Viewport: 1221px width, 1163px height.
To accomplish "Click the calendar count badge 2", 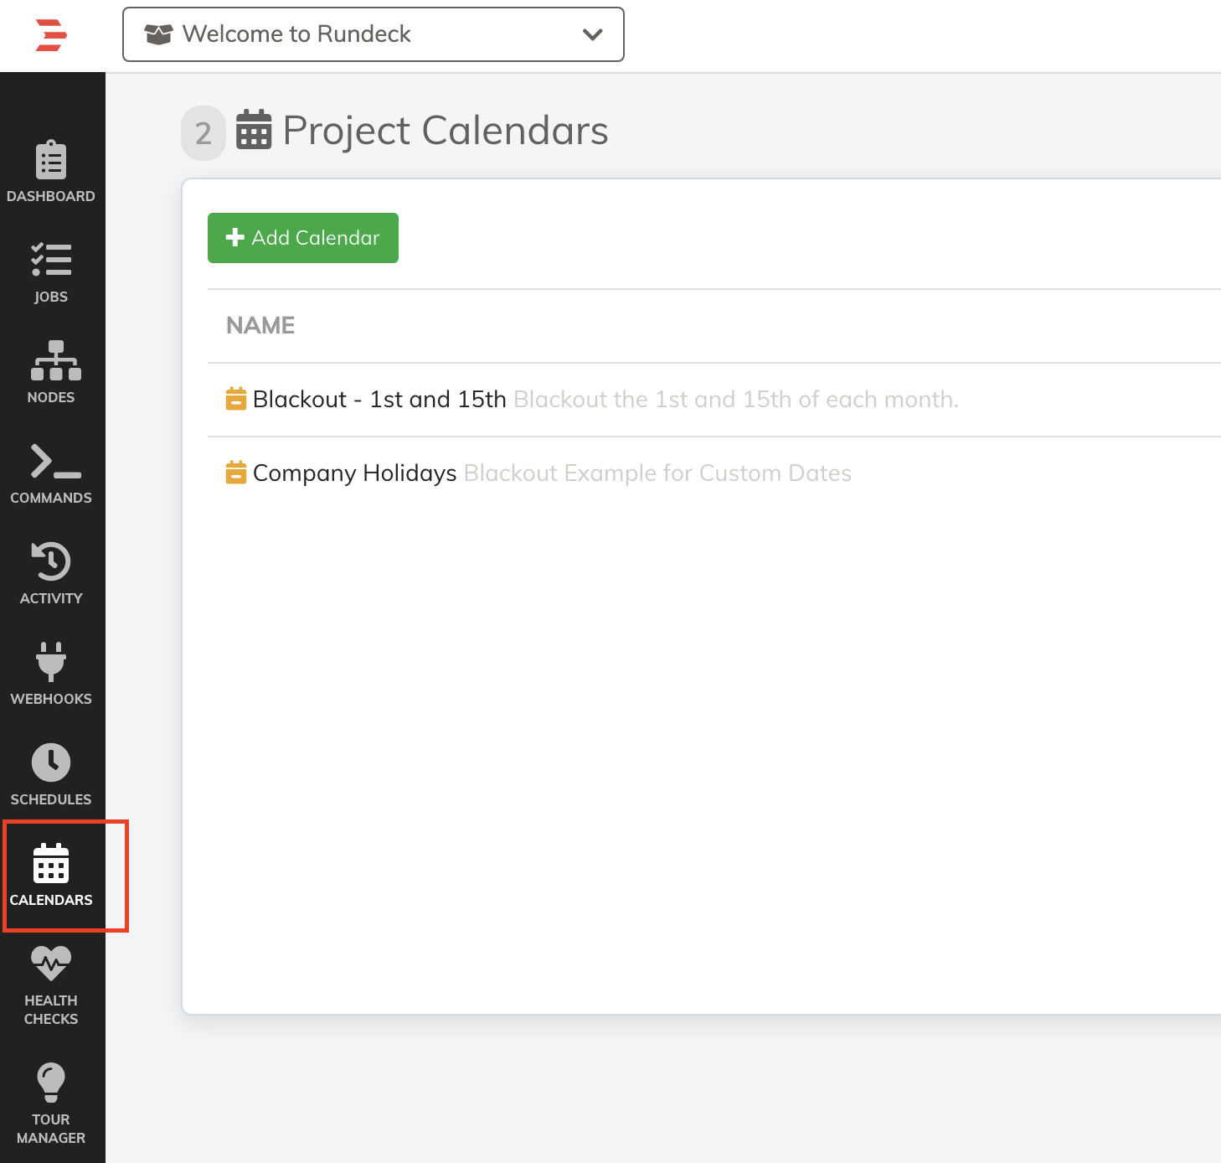I will click(203, 133).
